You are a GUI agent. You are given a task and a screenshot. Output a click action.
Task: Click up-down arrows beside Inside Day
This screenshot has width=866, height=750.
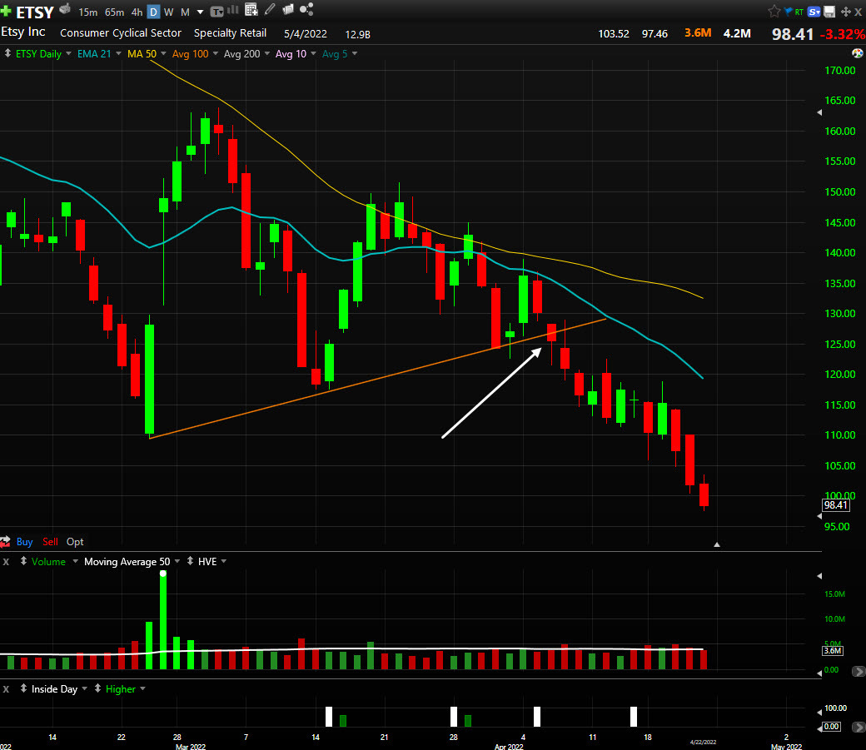24,688
